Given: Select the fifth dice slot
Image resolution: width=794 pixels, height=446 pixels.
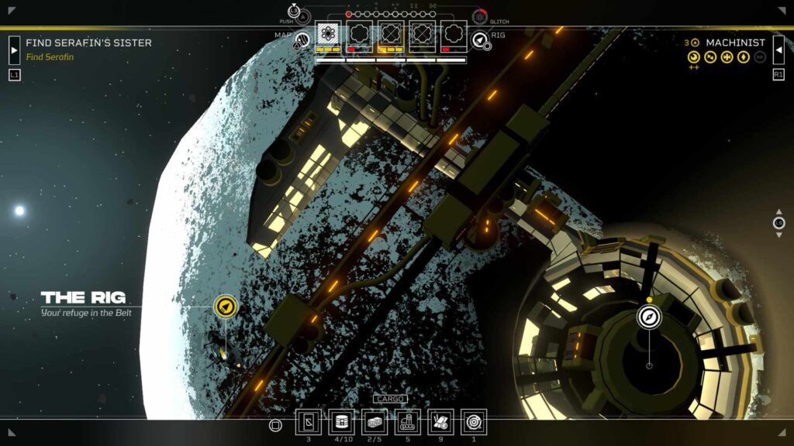Looking at the screenshot, I should coord(454,35).
